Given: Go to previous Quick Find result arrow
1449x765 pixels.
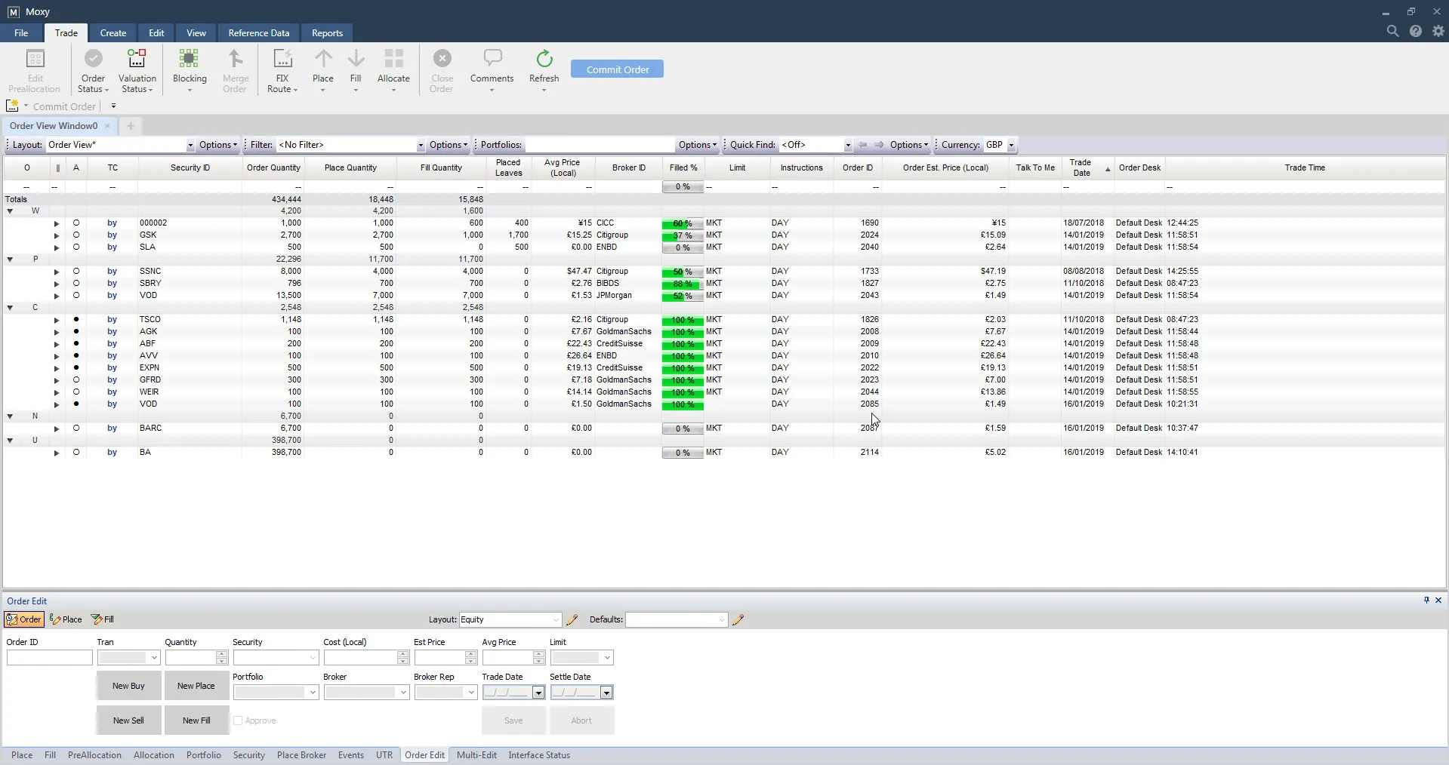Looking at the screenshot, I should coord(862,145).
